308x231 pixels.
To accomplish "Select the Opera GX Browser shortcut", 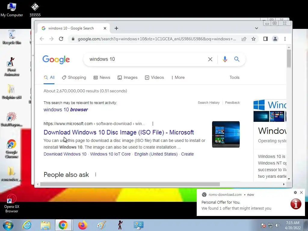I will pyautogui.click(x=12, y=204).
